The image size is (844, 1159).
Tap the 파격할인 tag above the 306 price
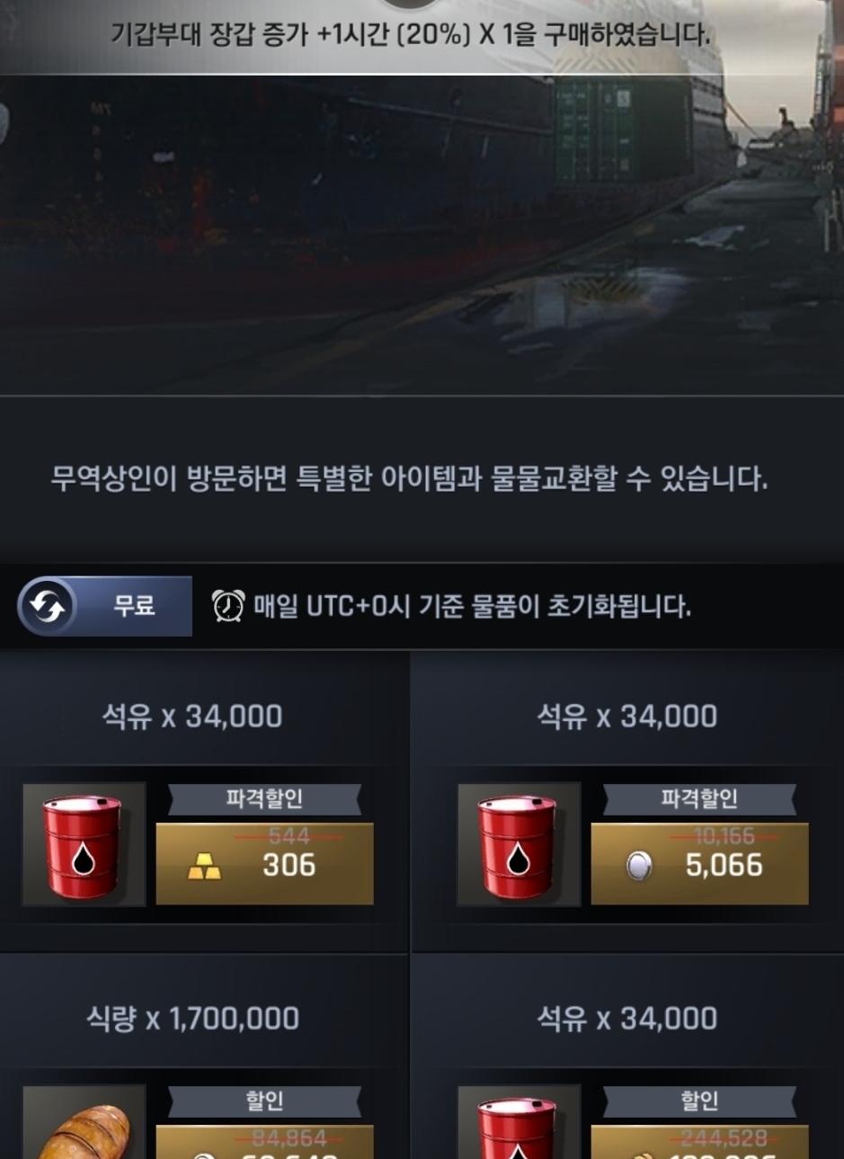[264, 798]
